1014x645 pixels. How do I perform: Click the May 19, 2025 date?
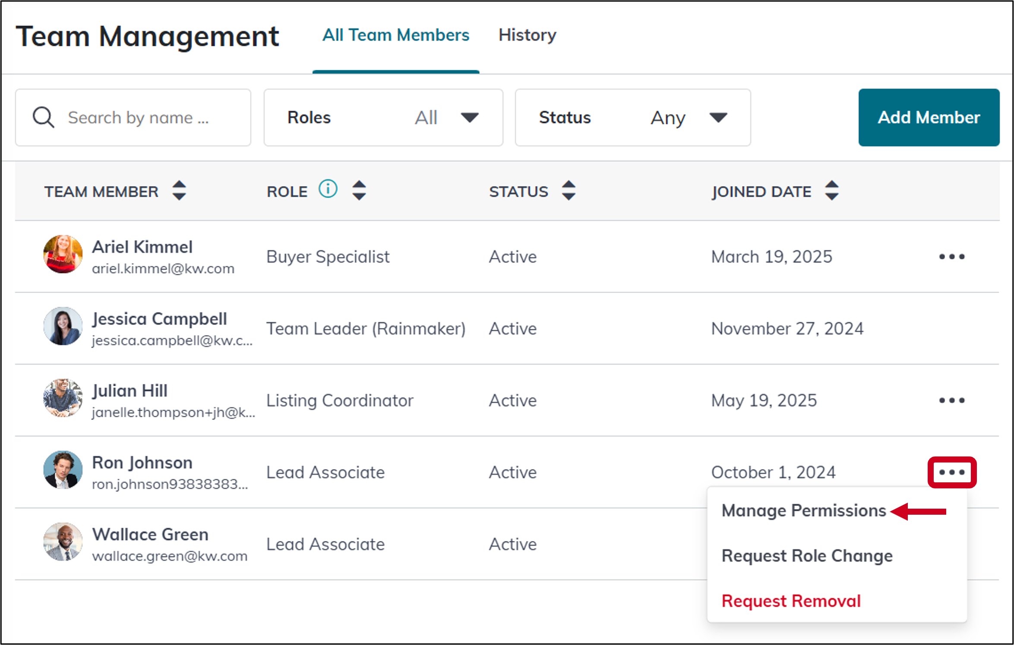(x=764, y=401)
